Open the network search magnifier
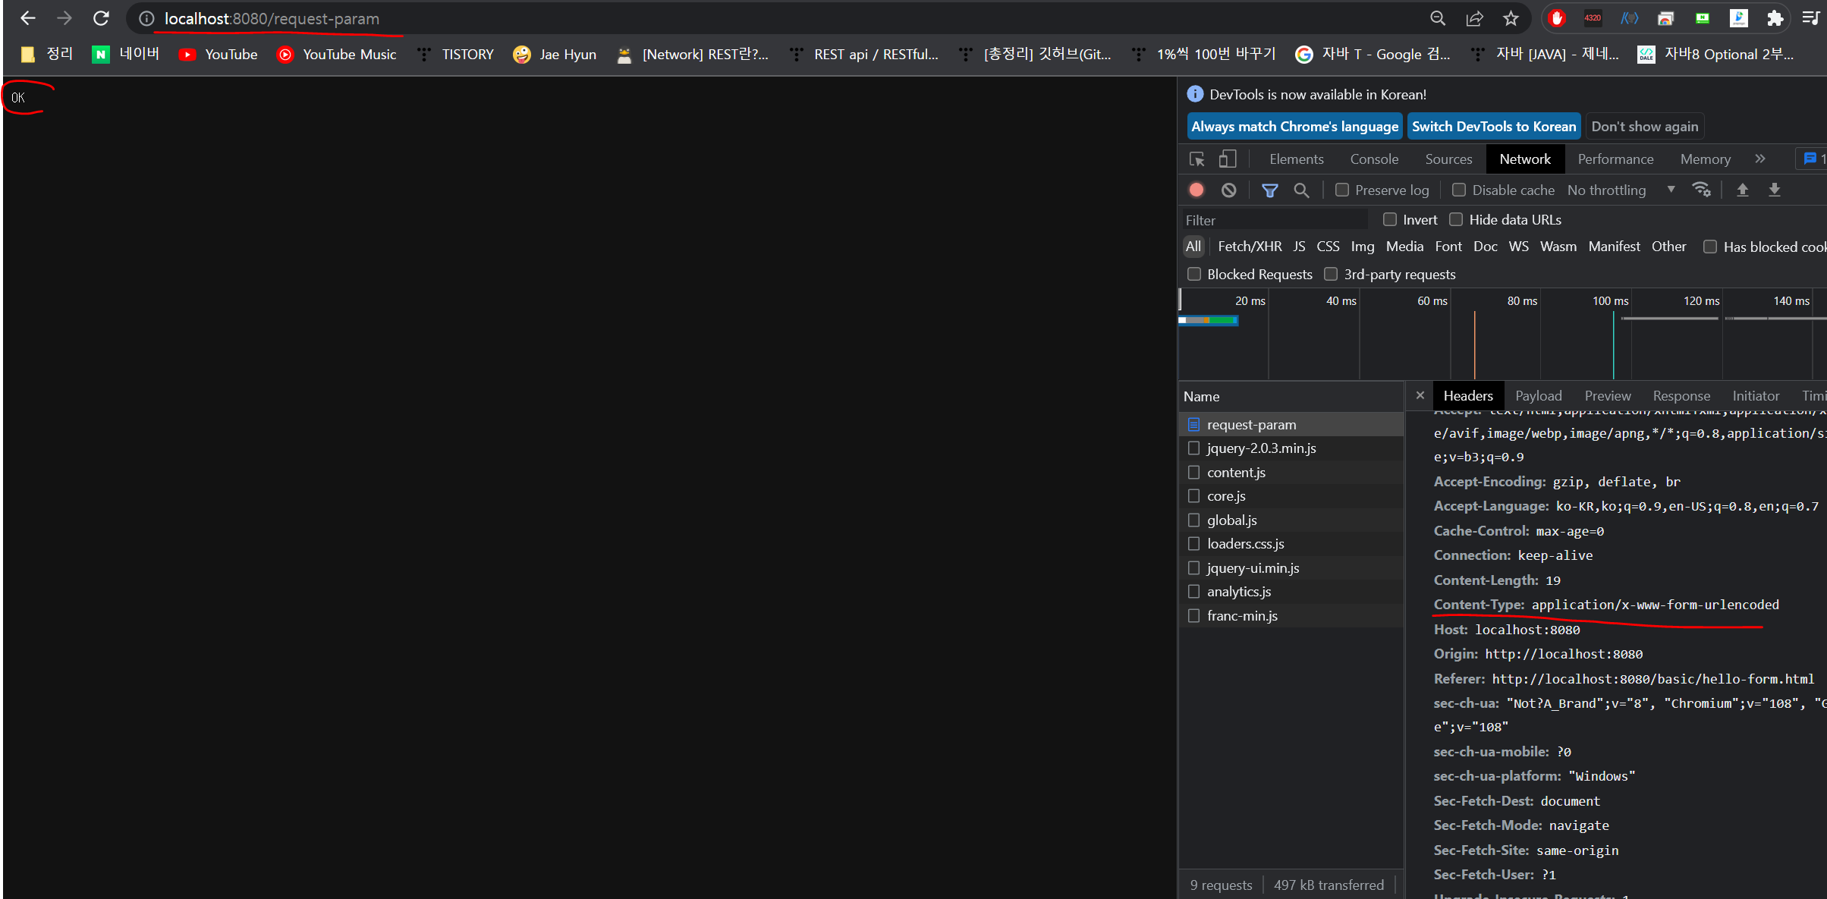The width and height of the screenshot is (1827, 899). (x=1301, y=190)
